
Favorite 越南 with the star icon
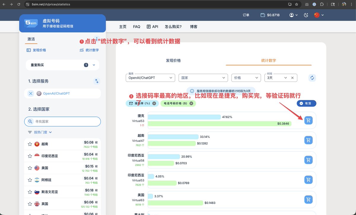click(x=30, y=144)
